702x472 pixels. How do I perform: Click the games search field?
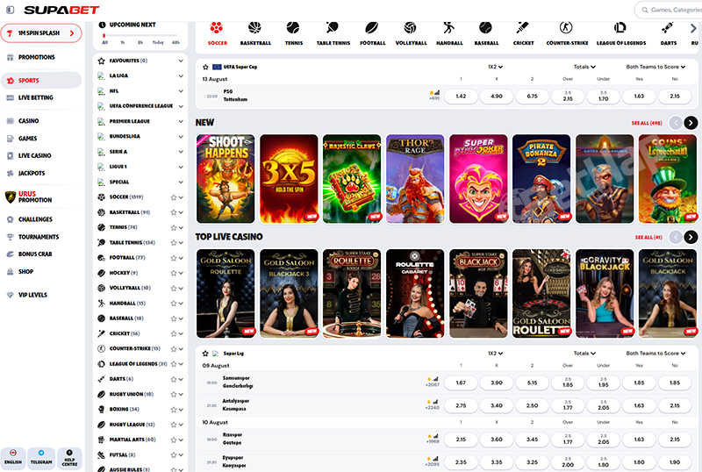pyautogui.click(x=670, y=10)
